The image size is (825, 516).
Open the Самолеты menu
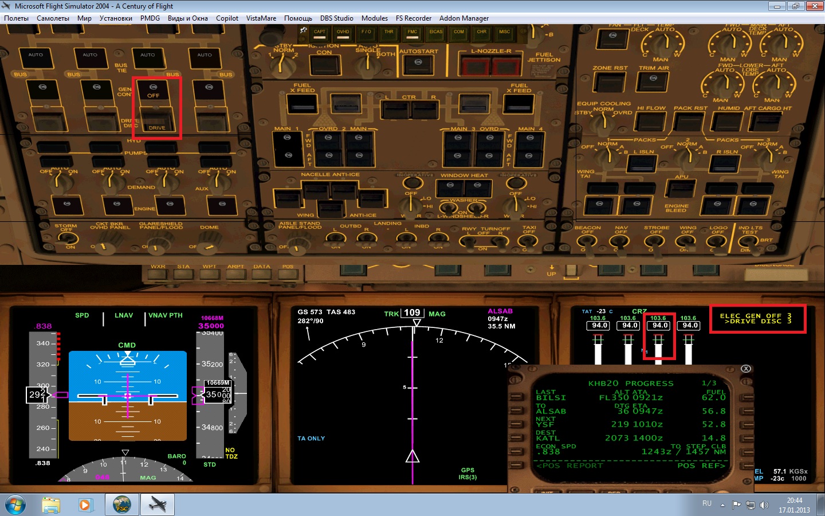53,18
